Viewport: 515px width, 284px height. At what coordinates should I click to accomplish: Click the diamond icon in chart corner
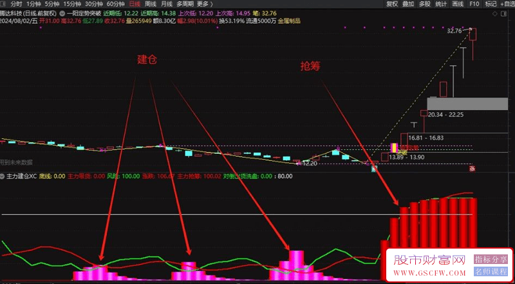[x=495, y=14]
